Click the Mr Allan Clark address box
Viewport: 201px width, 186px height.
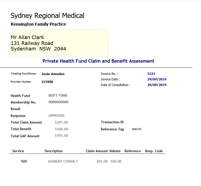click(x=59, y=43)
